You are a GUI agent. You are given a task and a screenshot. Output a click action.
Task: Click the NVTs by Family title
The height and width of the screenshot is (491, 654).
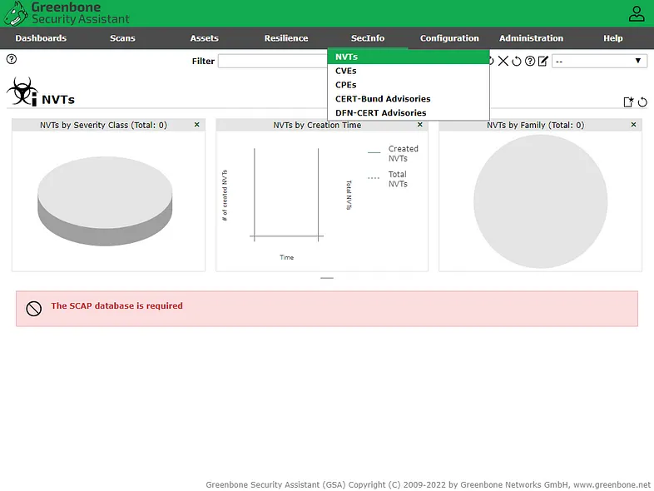(536, 125)
